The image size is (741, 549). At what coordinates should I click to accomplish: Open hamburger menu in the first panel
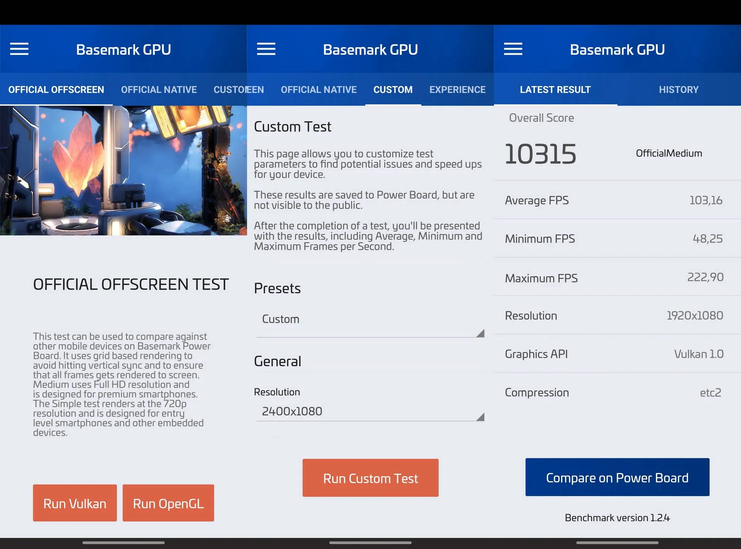coord(19,49)
